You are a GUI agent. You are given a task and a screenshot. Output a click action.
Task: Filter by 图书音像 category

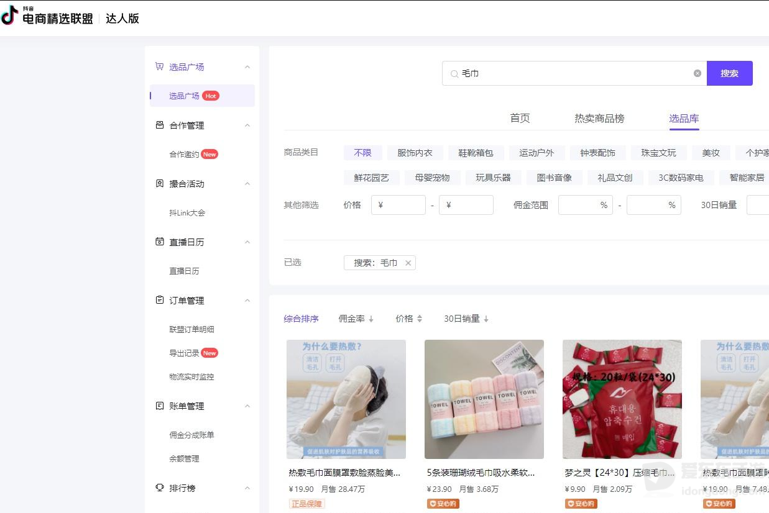click(x=554, y=178)
